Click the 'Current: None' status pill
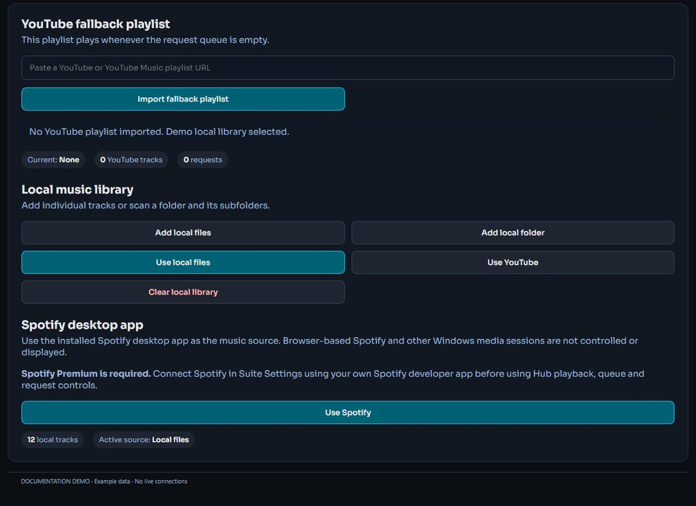Viewport: 696px width, 506px height. click(53, 160)
